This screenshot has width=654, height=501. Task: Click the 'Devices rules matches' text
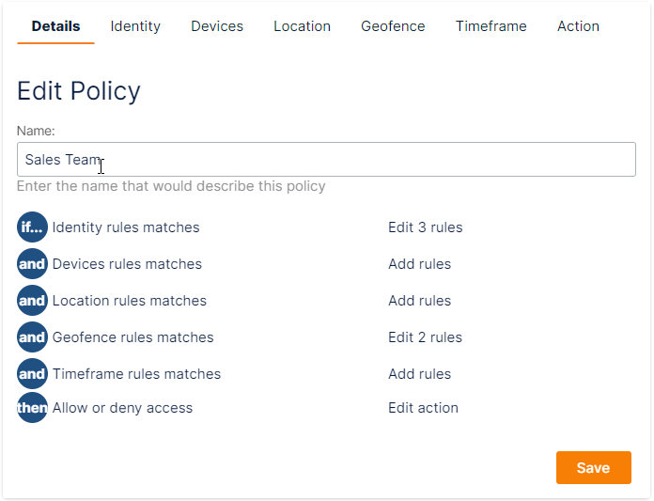pyautogui.click(x=127, y=264)
